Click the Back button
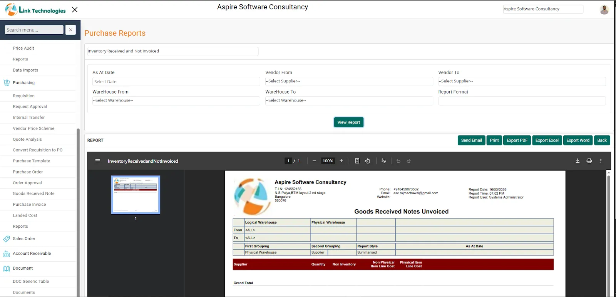Viewport: 616px width, 297px height. pyautogui.click(x=602, y=140)
